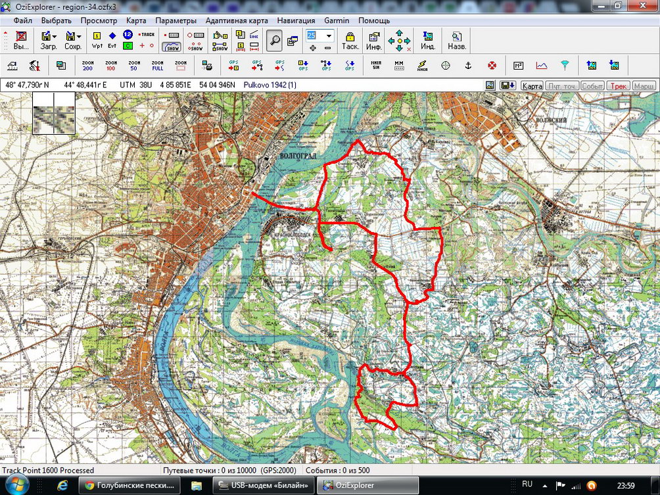Select the TRACK manual track drawing tool

click(147, 35)
